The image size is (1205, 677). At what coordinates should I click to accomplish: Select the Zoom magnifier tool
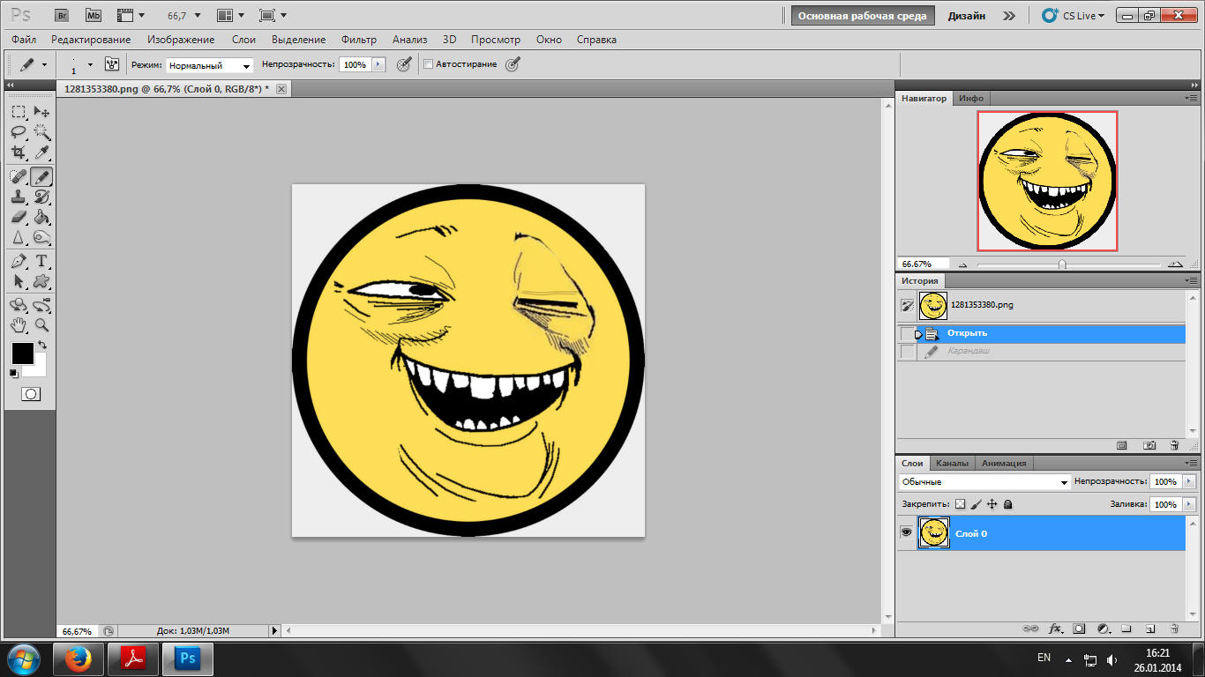click(x=41, y=325)
